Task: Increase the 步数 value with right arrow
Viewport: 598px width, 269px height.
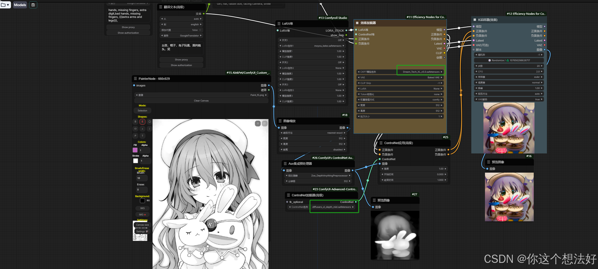Action: (542, 66)
